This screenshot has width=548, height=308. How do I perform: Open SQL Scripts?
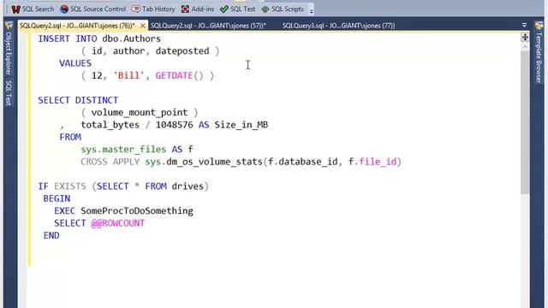click(283, 9)
